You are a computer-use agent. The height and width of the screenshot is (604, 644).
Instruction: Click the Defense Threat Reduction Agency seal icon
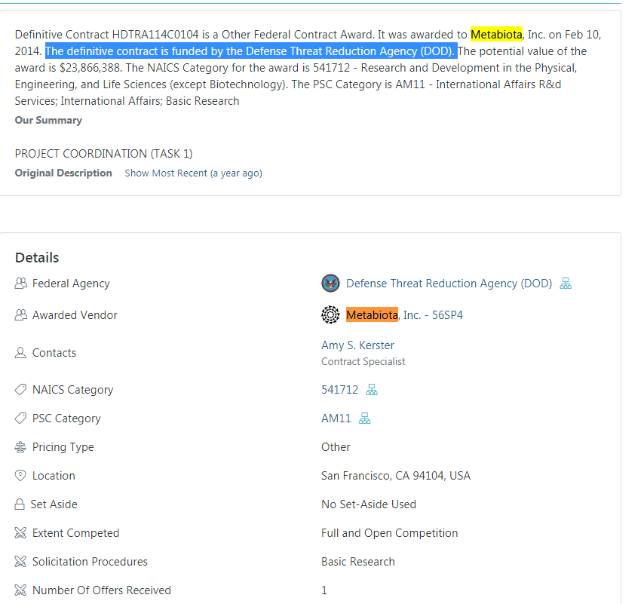[x=330, y=284]
